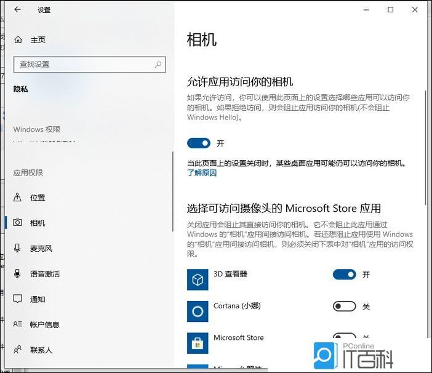Click the home icon beside 主页

point(18,39)
